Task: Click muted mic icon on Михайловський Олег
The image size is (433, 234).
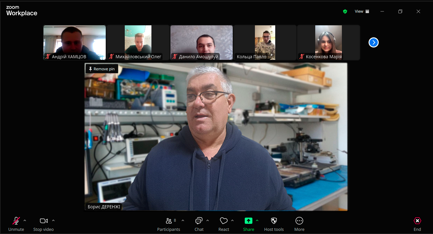Action: 111,57
